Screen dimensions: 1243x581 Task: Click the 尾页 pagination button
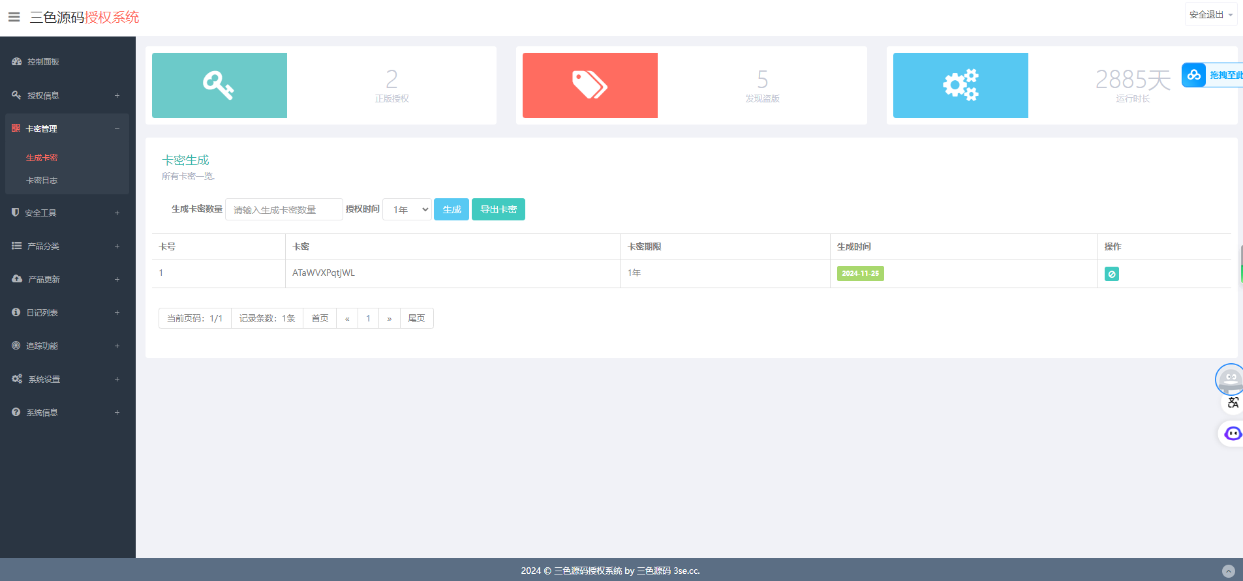tap(416, 318)
